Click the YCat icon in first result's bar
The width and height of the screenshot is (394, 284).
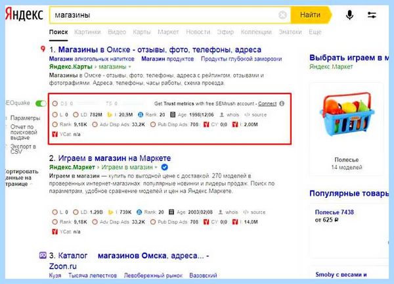coord(55,134)
